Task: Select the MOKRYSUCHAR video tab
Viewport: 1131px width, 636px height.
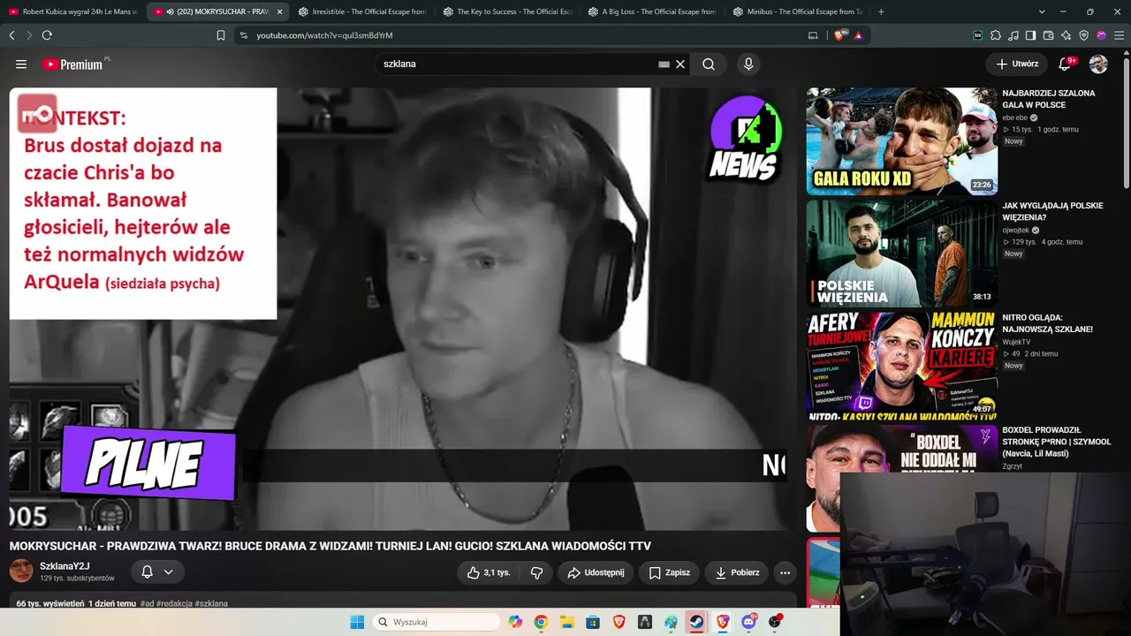Action: click(x=217, y=11)
